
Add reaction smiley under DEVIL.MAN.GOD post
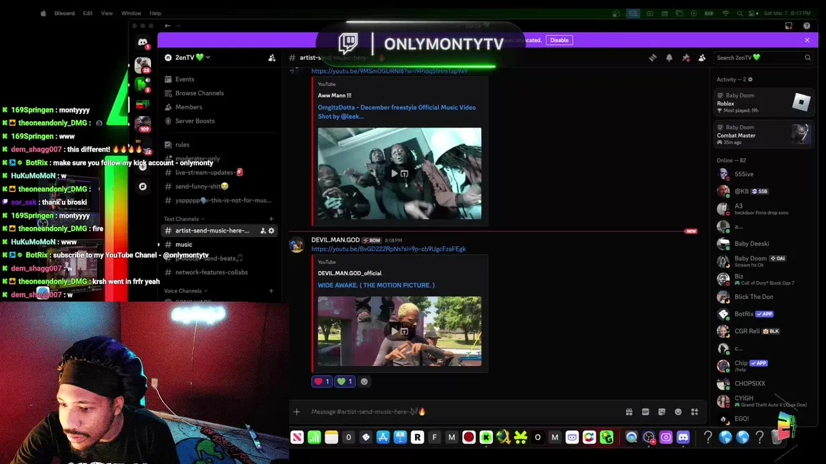364,382
